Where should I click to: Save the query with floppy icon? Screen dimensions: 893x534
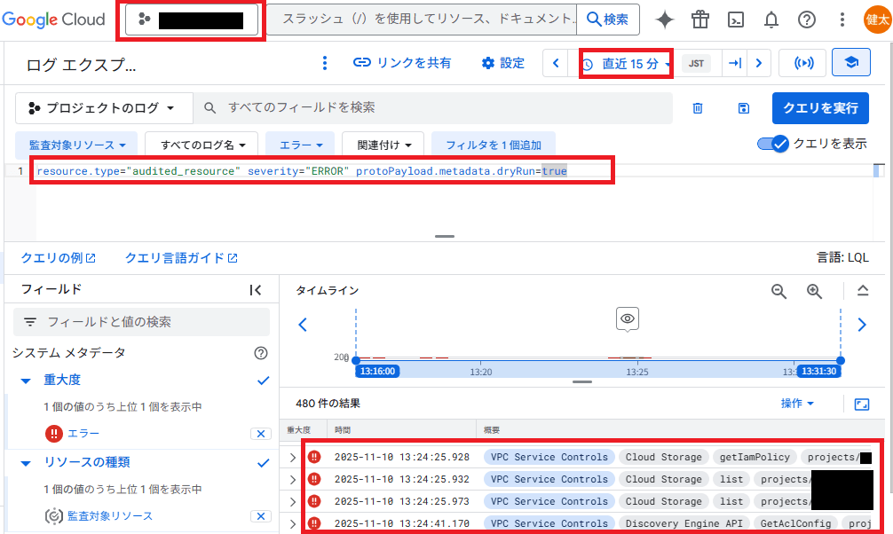[x=744, y=108]
